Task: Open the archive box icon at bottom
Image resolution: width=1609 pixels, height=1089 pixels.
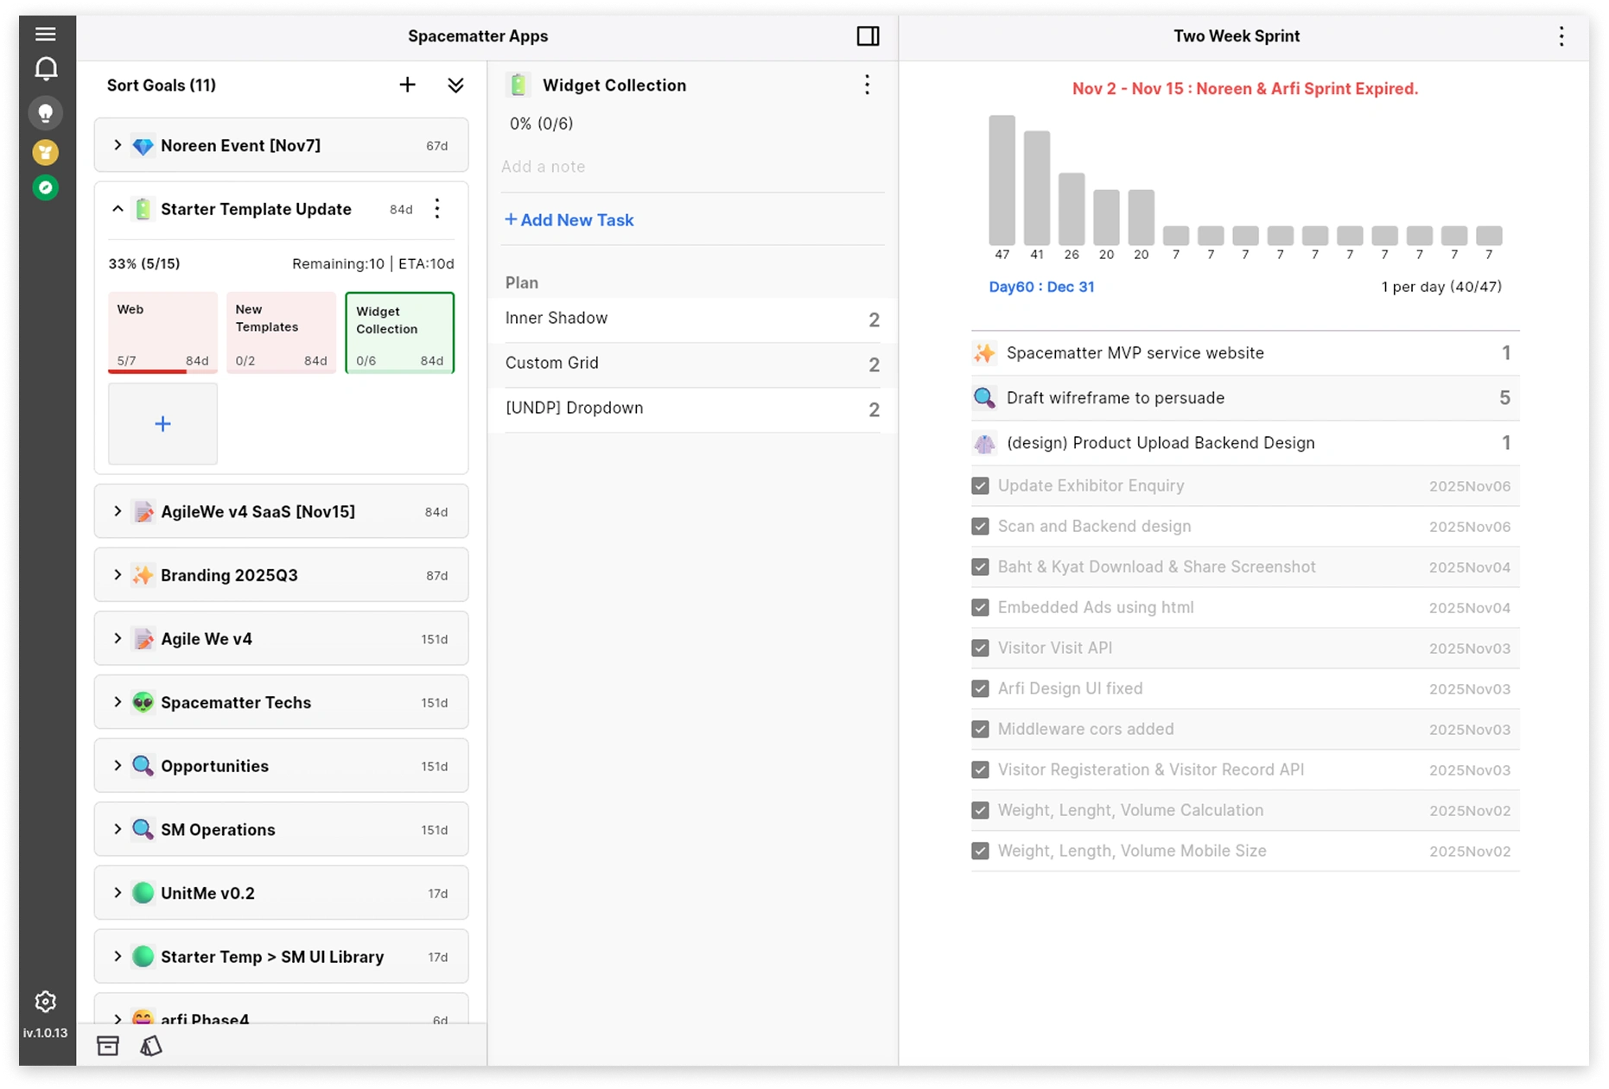Action: [x=108, y=1046]
